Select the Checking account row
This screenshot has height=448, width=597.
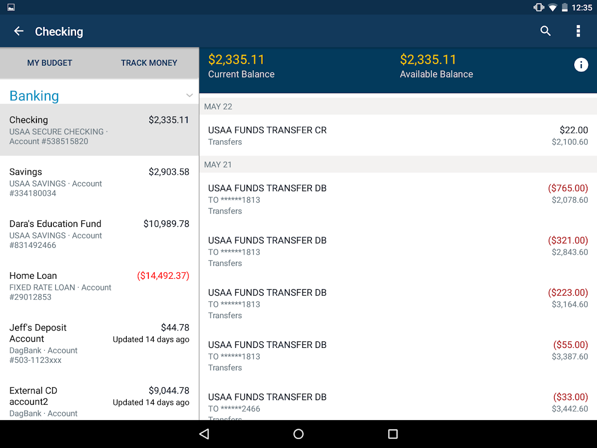pyautogui.click(x=99, y=130)
